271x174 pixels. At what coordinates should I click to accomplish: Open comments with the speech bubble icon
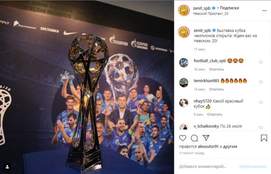(x=194, y=138)
